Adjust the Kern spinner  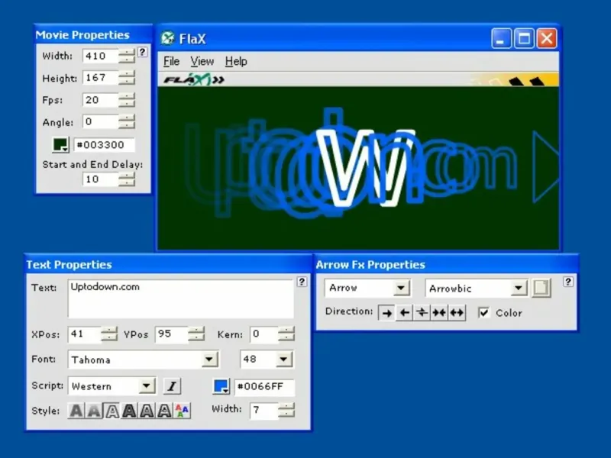287,334
